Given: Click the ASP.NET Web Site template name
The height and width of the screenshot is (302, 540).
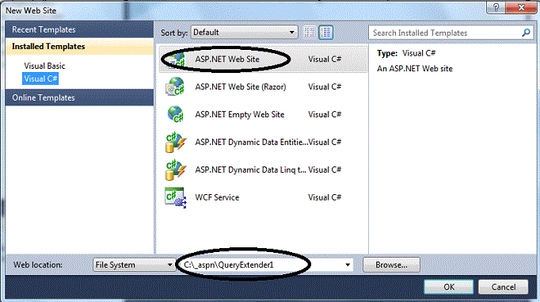Looking at the screenshot, I should click(x=227, y=59).
